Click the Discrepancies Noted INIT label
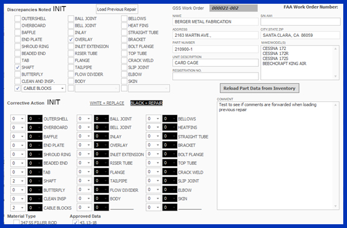 (x=37, y=9)
